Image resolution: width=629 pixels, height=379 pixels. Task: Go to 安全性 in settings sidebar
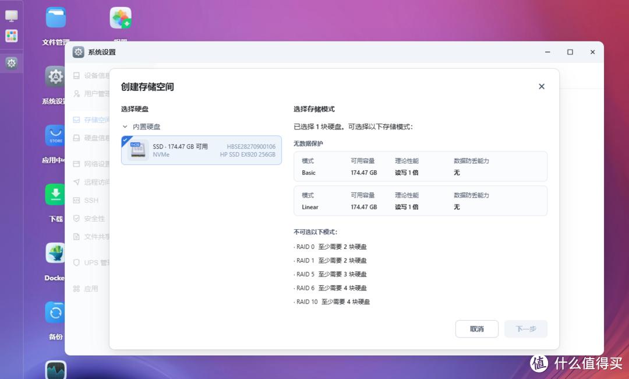(94, 219)
